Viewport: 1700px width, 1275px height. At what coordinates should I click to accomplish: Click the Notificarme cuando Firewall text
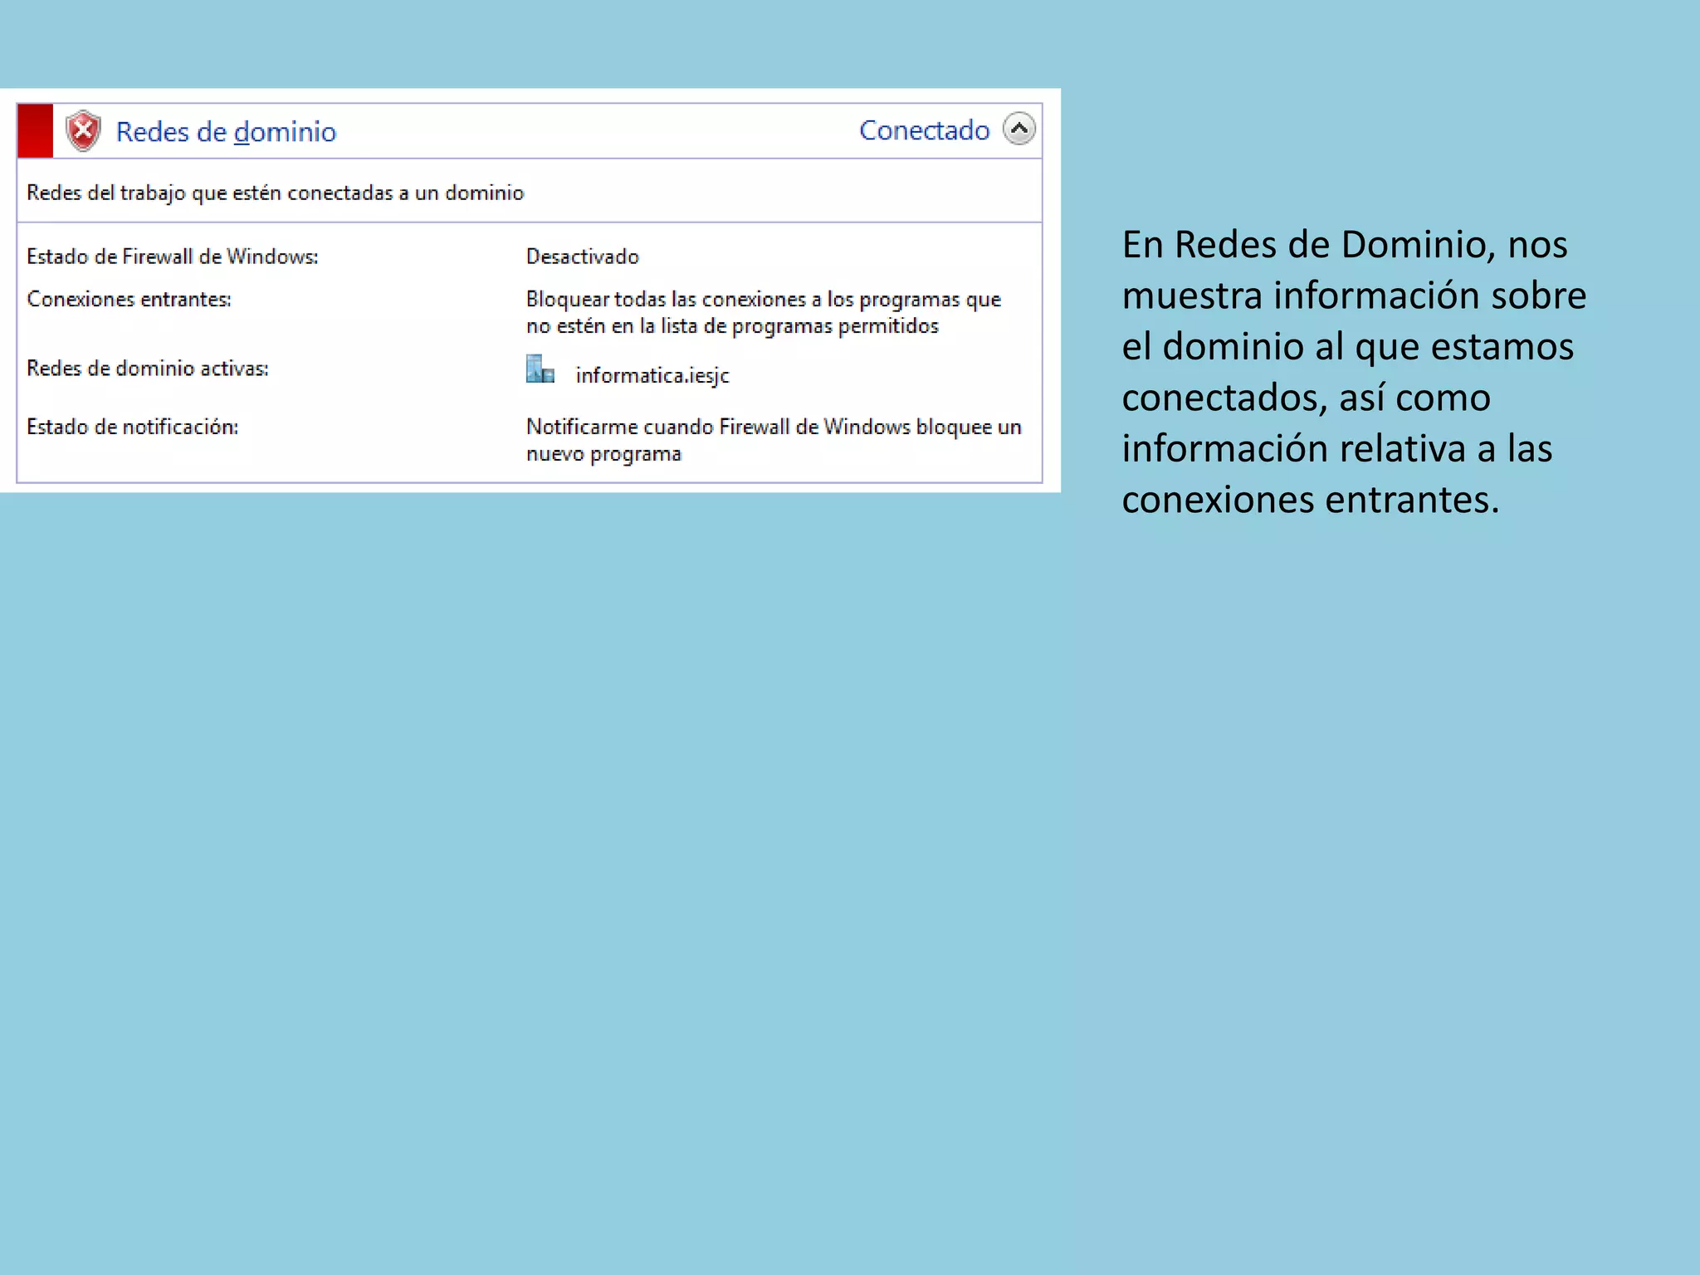pyautogui.click(x=774, y=440)
